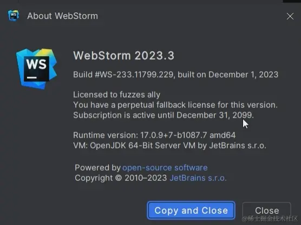This screenshot has height=225, width=301.
Task: Click the small WebStorm icon in title bar
Action: tap(14, 16)
